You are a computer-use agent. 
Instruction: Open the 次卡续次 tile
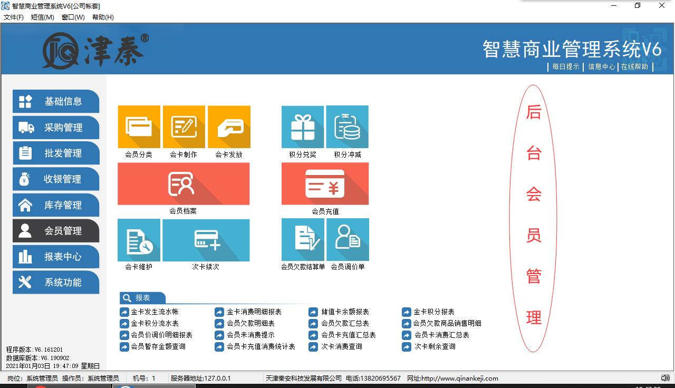(x=206, y=240)
